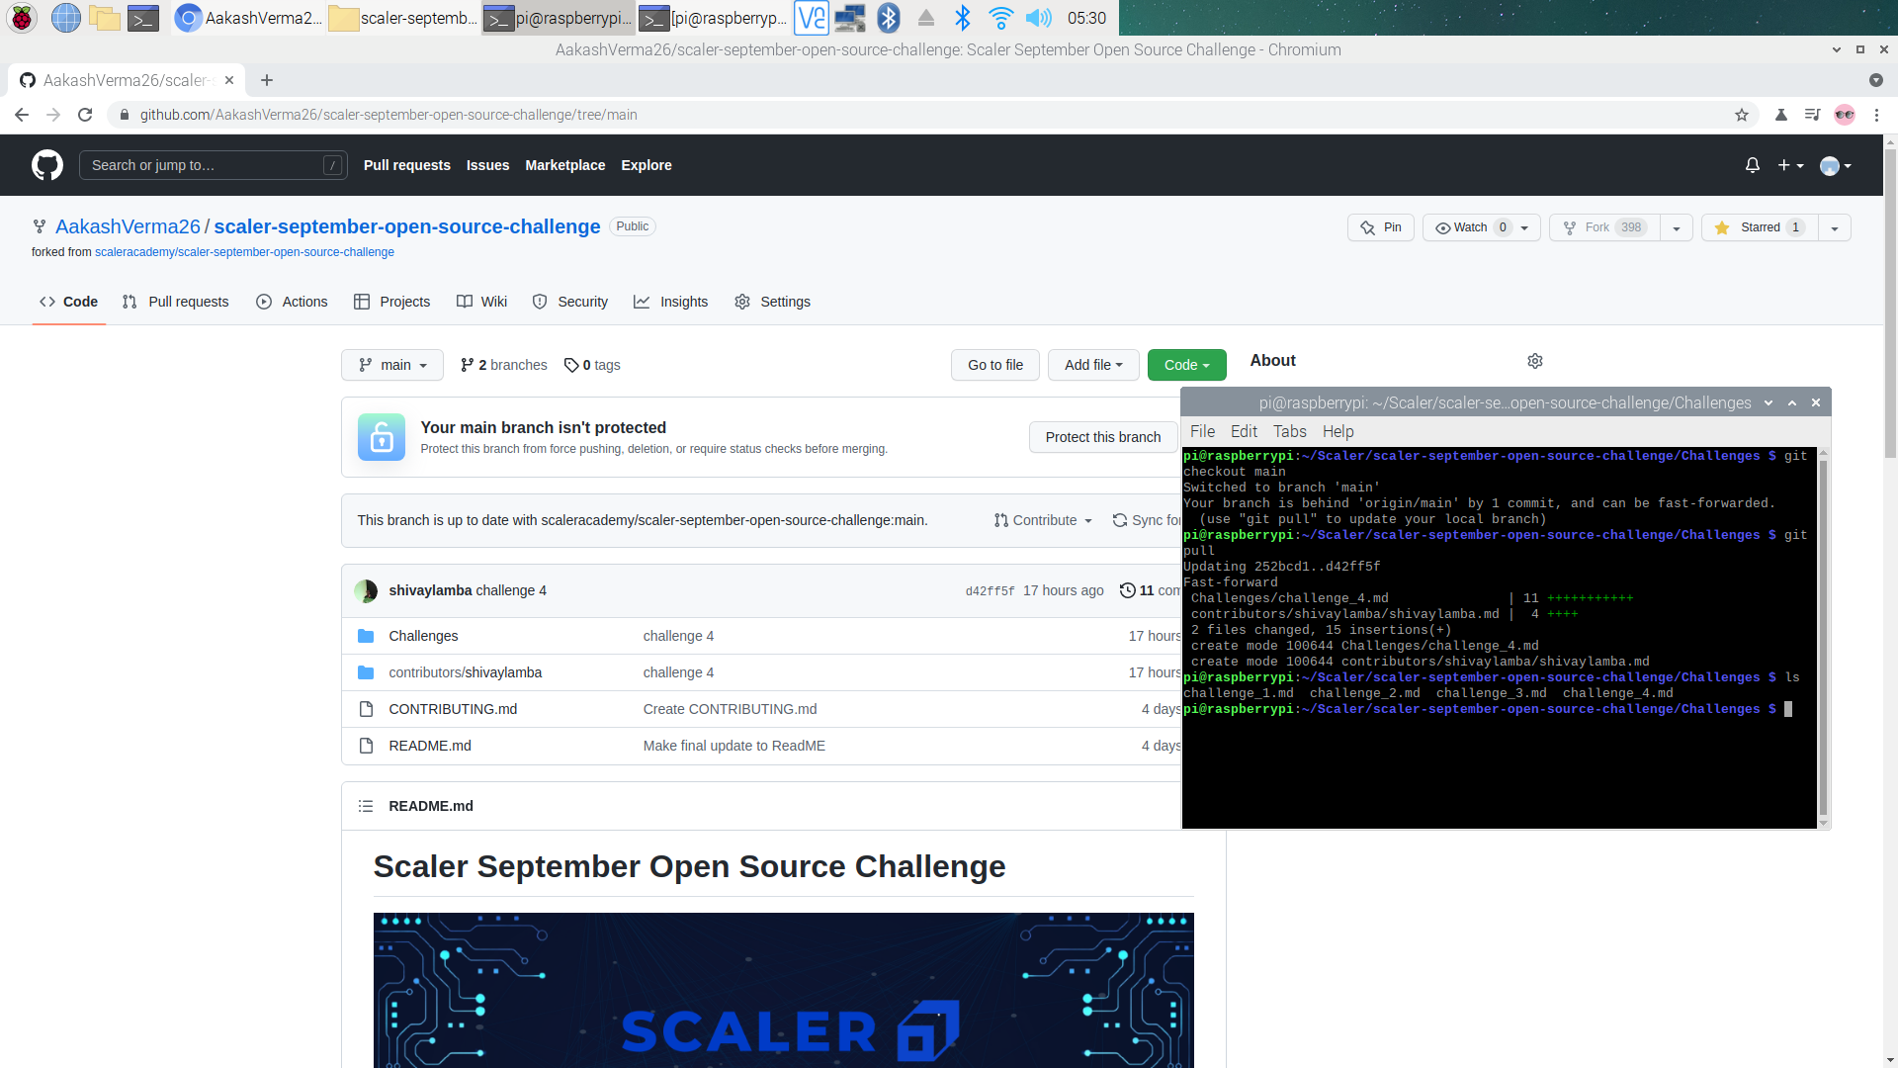
Task: View 0 tags link
Action: (592, 365)
